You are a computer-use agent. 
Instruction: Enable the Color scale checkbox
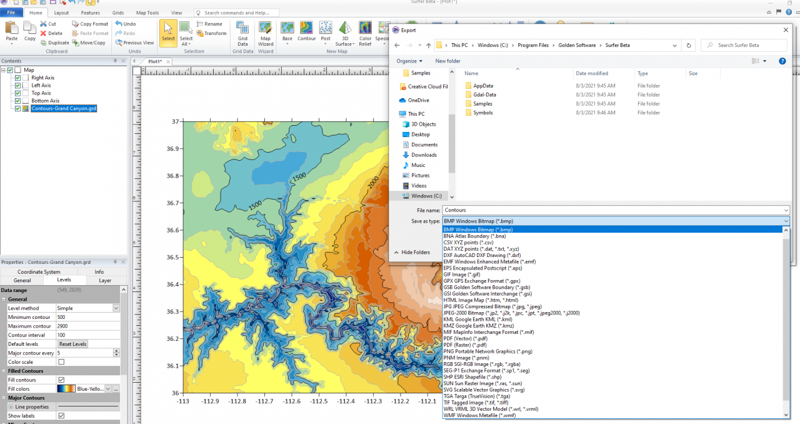[x=61, y=362]
